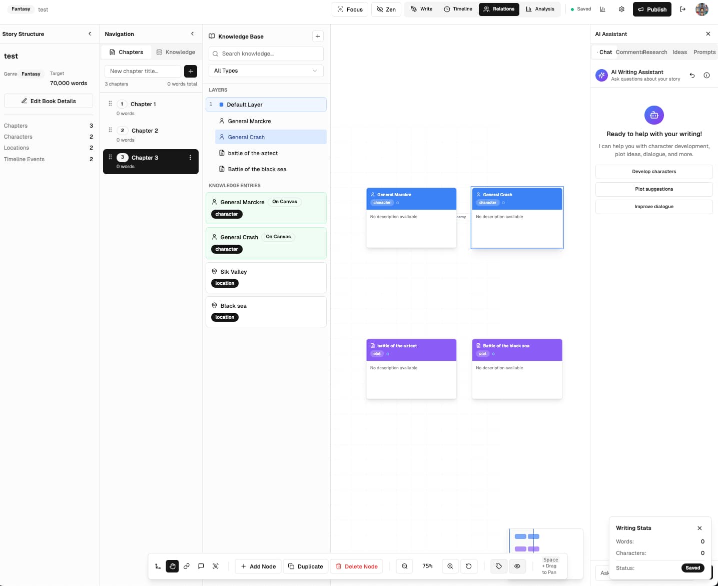Open the Ideas tab in AI Assistant

pyautogui.click(x=679, y=52)
